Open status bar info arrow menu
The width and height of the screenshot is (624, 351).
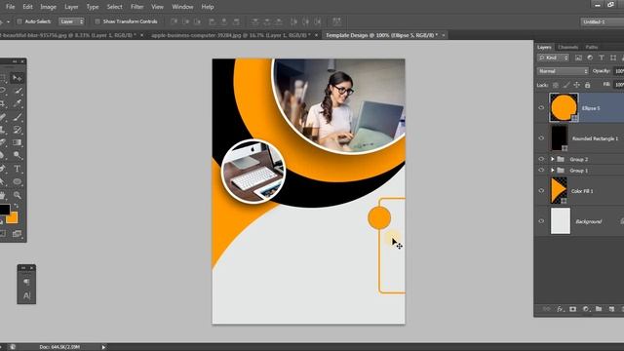coord(103,347)
